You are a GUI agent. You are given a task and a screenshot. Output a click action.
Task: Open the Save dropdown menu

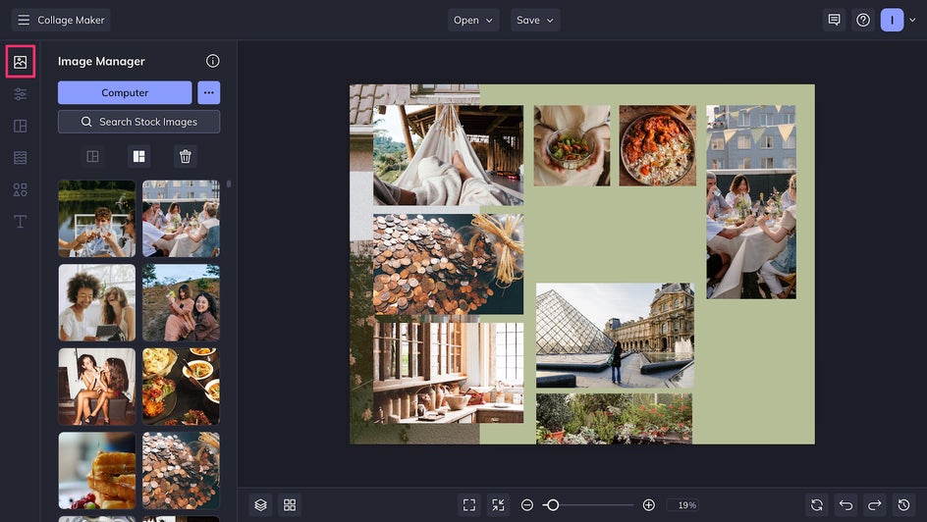click(535, 20)
